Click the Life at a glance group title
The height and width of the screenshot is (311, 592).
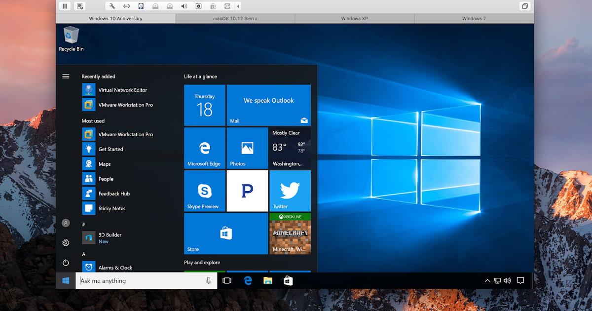coord(200,77)
